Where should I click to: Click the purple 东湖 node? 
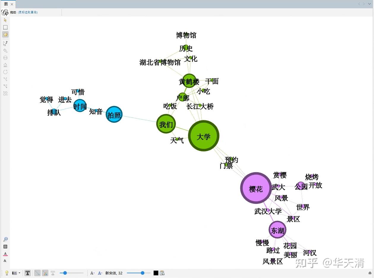tap(277, 230)
